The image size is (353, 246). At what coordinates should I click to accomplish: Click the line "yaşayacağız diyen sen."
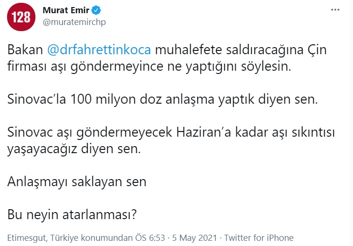tap(74, 149)
